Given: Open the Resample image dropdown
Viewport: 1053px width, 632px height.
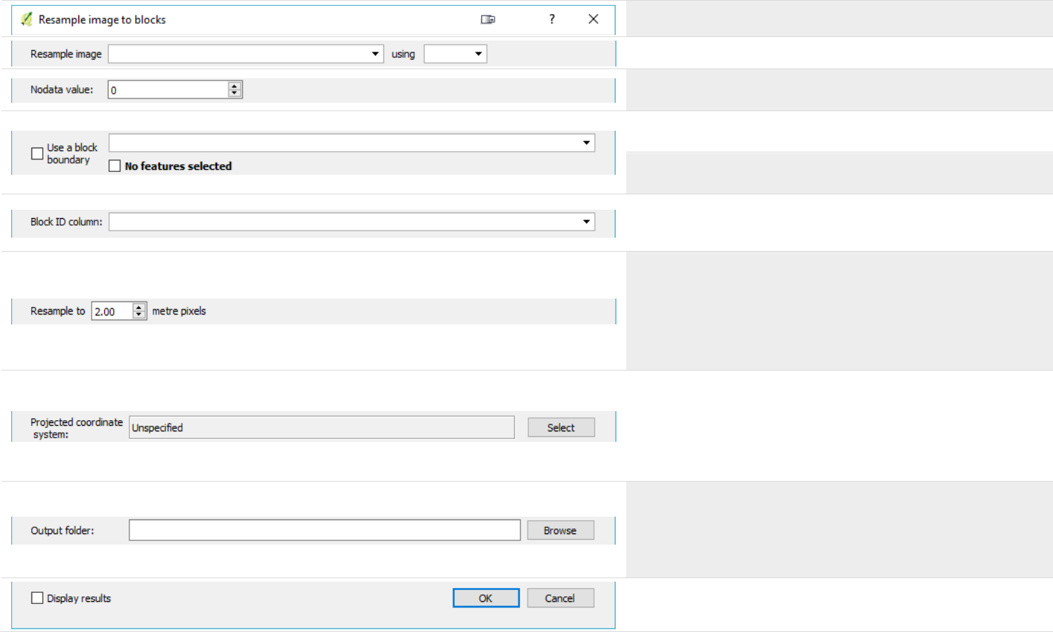Looking at the screenshot, I should tap(375, 54).
